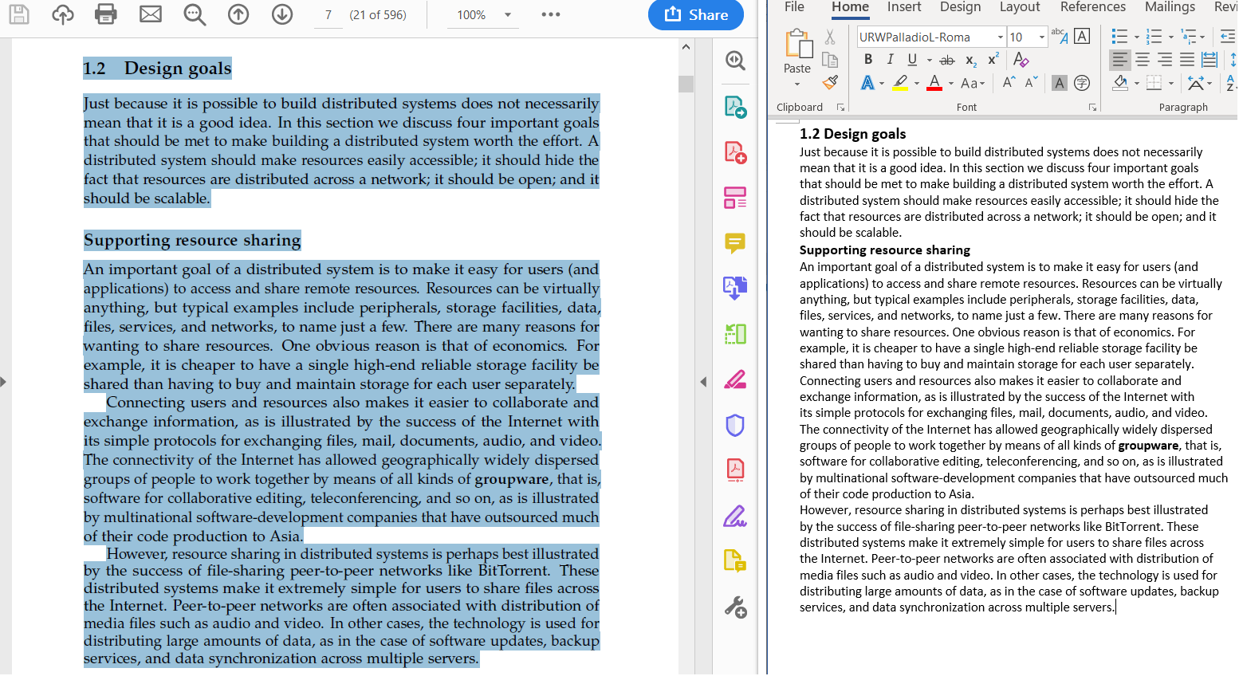The height and width of the screenshot is (676, 1239).
Task: Toggle Subscript formatting
Action: tap(971, 60)
